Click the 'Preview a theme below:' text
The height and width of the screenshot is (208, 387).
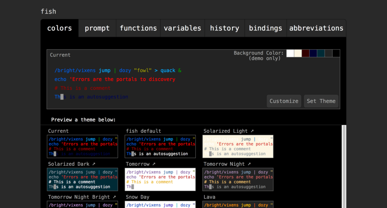pyautogui.click(x=83, y=120)
